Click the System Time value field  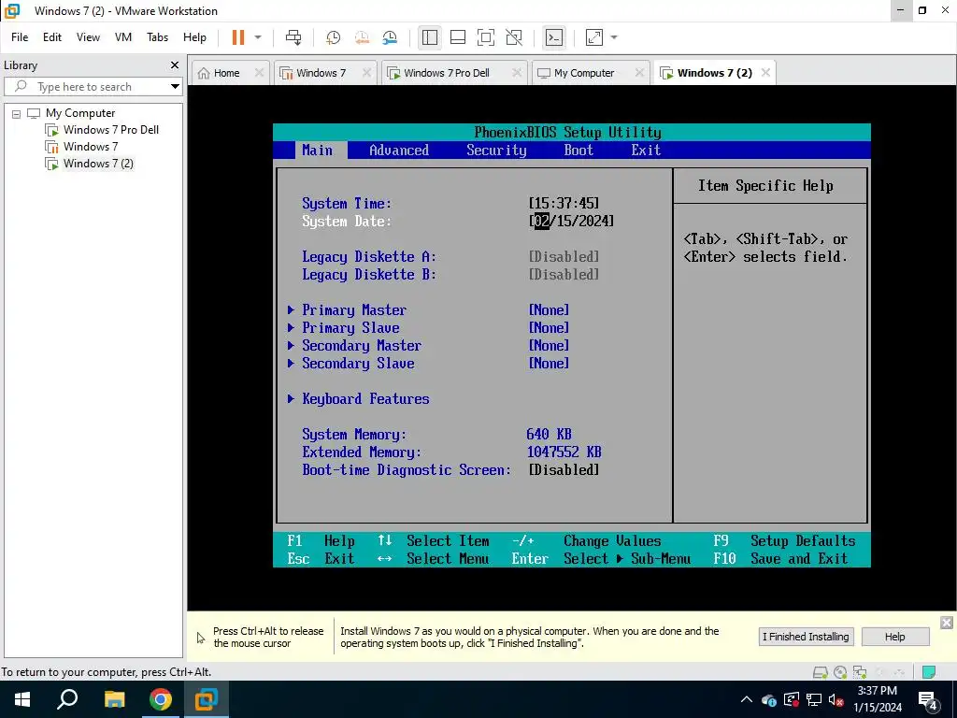coord(564,203)
